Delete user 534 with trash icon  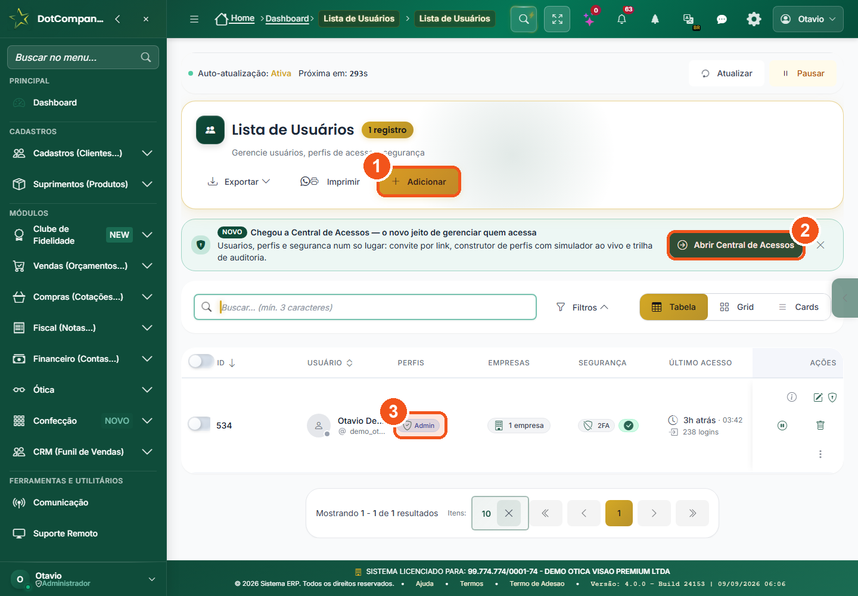[x=820, y=425]
